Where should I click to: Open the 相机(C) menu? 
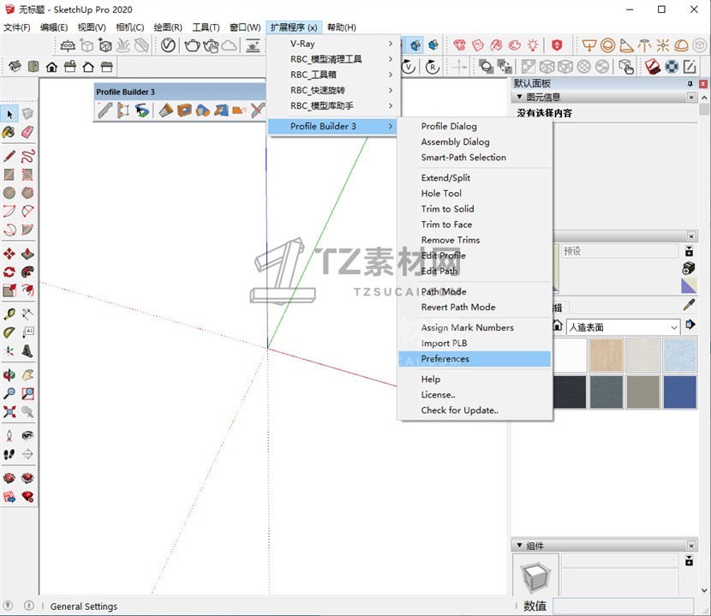[129, 27]
